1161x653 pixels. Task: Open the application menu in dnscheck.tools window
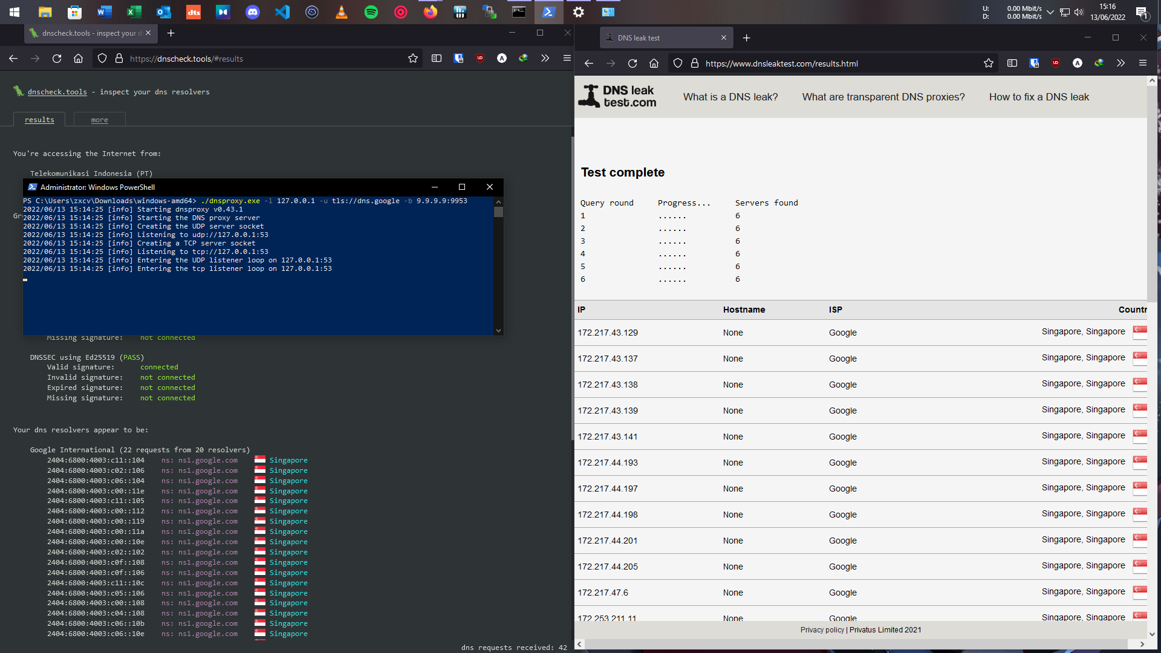[x=567, y=59]
